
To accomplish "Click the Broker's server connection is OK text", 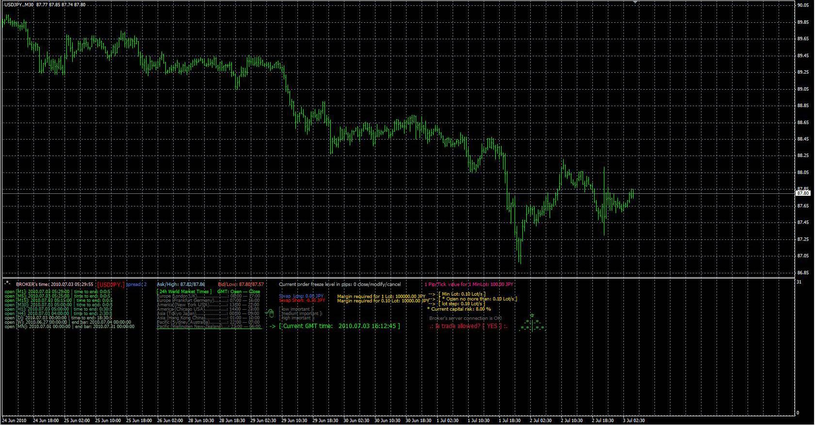I will (x=466, y=318).
